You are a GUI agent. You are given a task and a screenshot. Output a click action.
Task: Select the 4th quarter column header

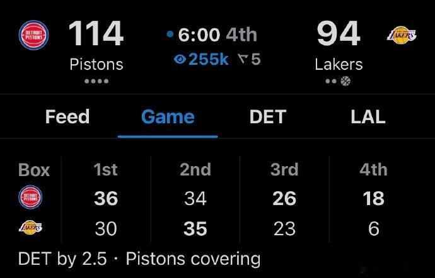[x=373, y=170]
